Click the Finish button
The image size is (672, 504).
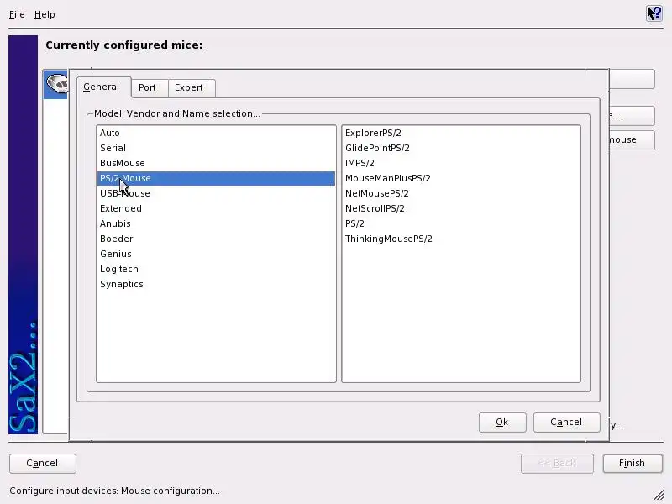point(633,464)
